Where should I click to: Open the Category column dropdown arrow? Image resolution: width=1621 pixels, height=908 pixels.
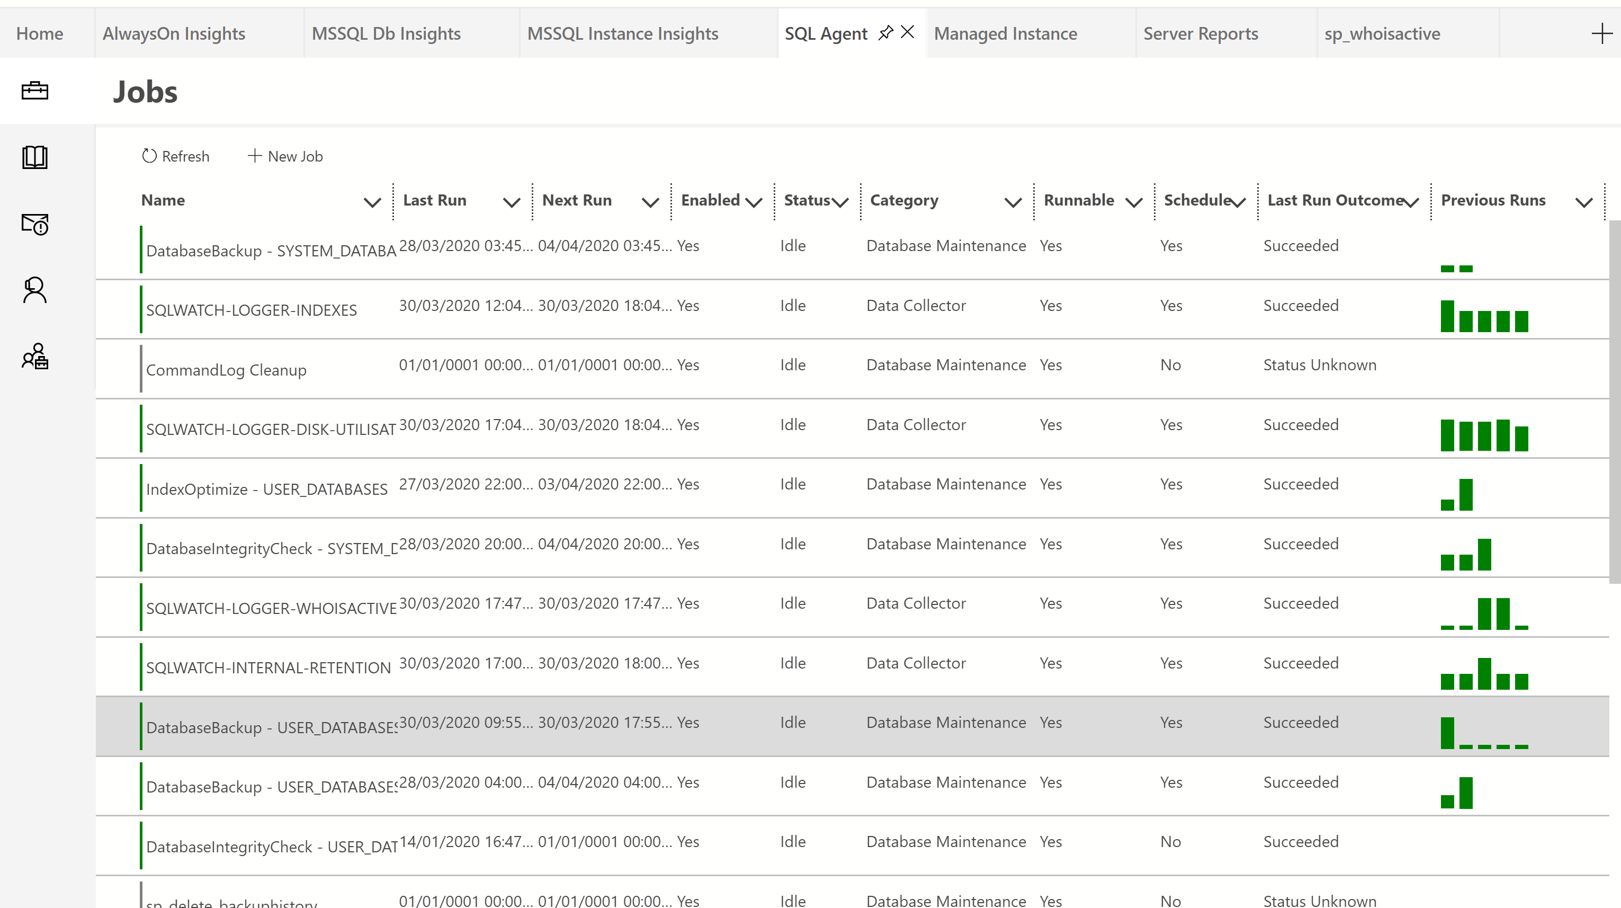(x=1013, y=202)
